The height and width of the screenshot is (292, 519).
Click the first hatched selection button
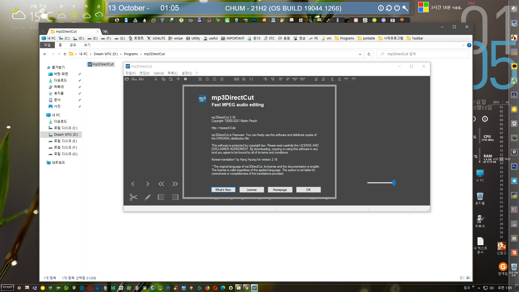click(x=161, y=197)
